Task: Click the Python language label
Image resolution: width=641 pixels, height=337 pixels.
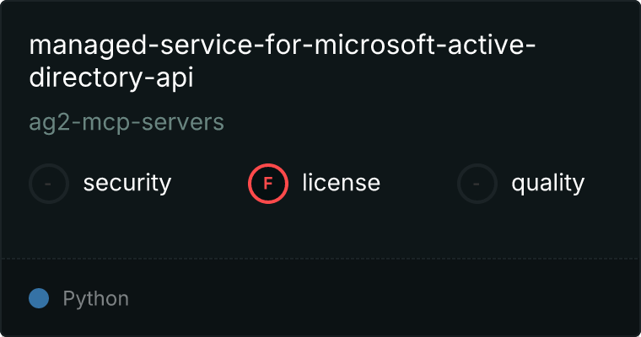Action: pos(96,298)
